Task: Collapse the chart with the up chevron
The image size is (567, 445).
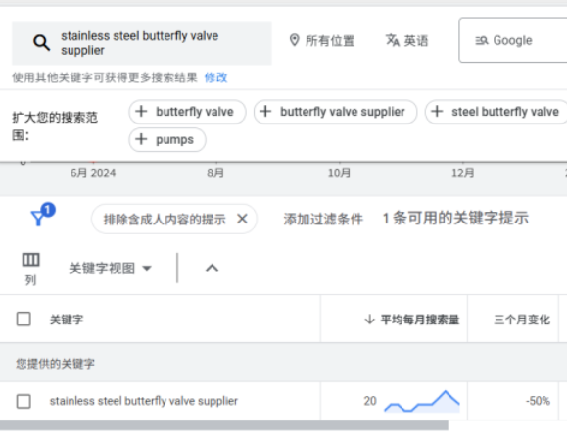Action: click(212, 269)
